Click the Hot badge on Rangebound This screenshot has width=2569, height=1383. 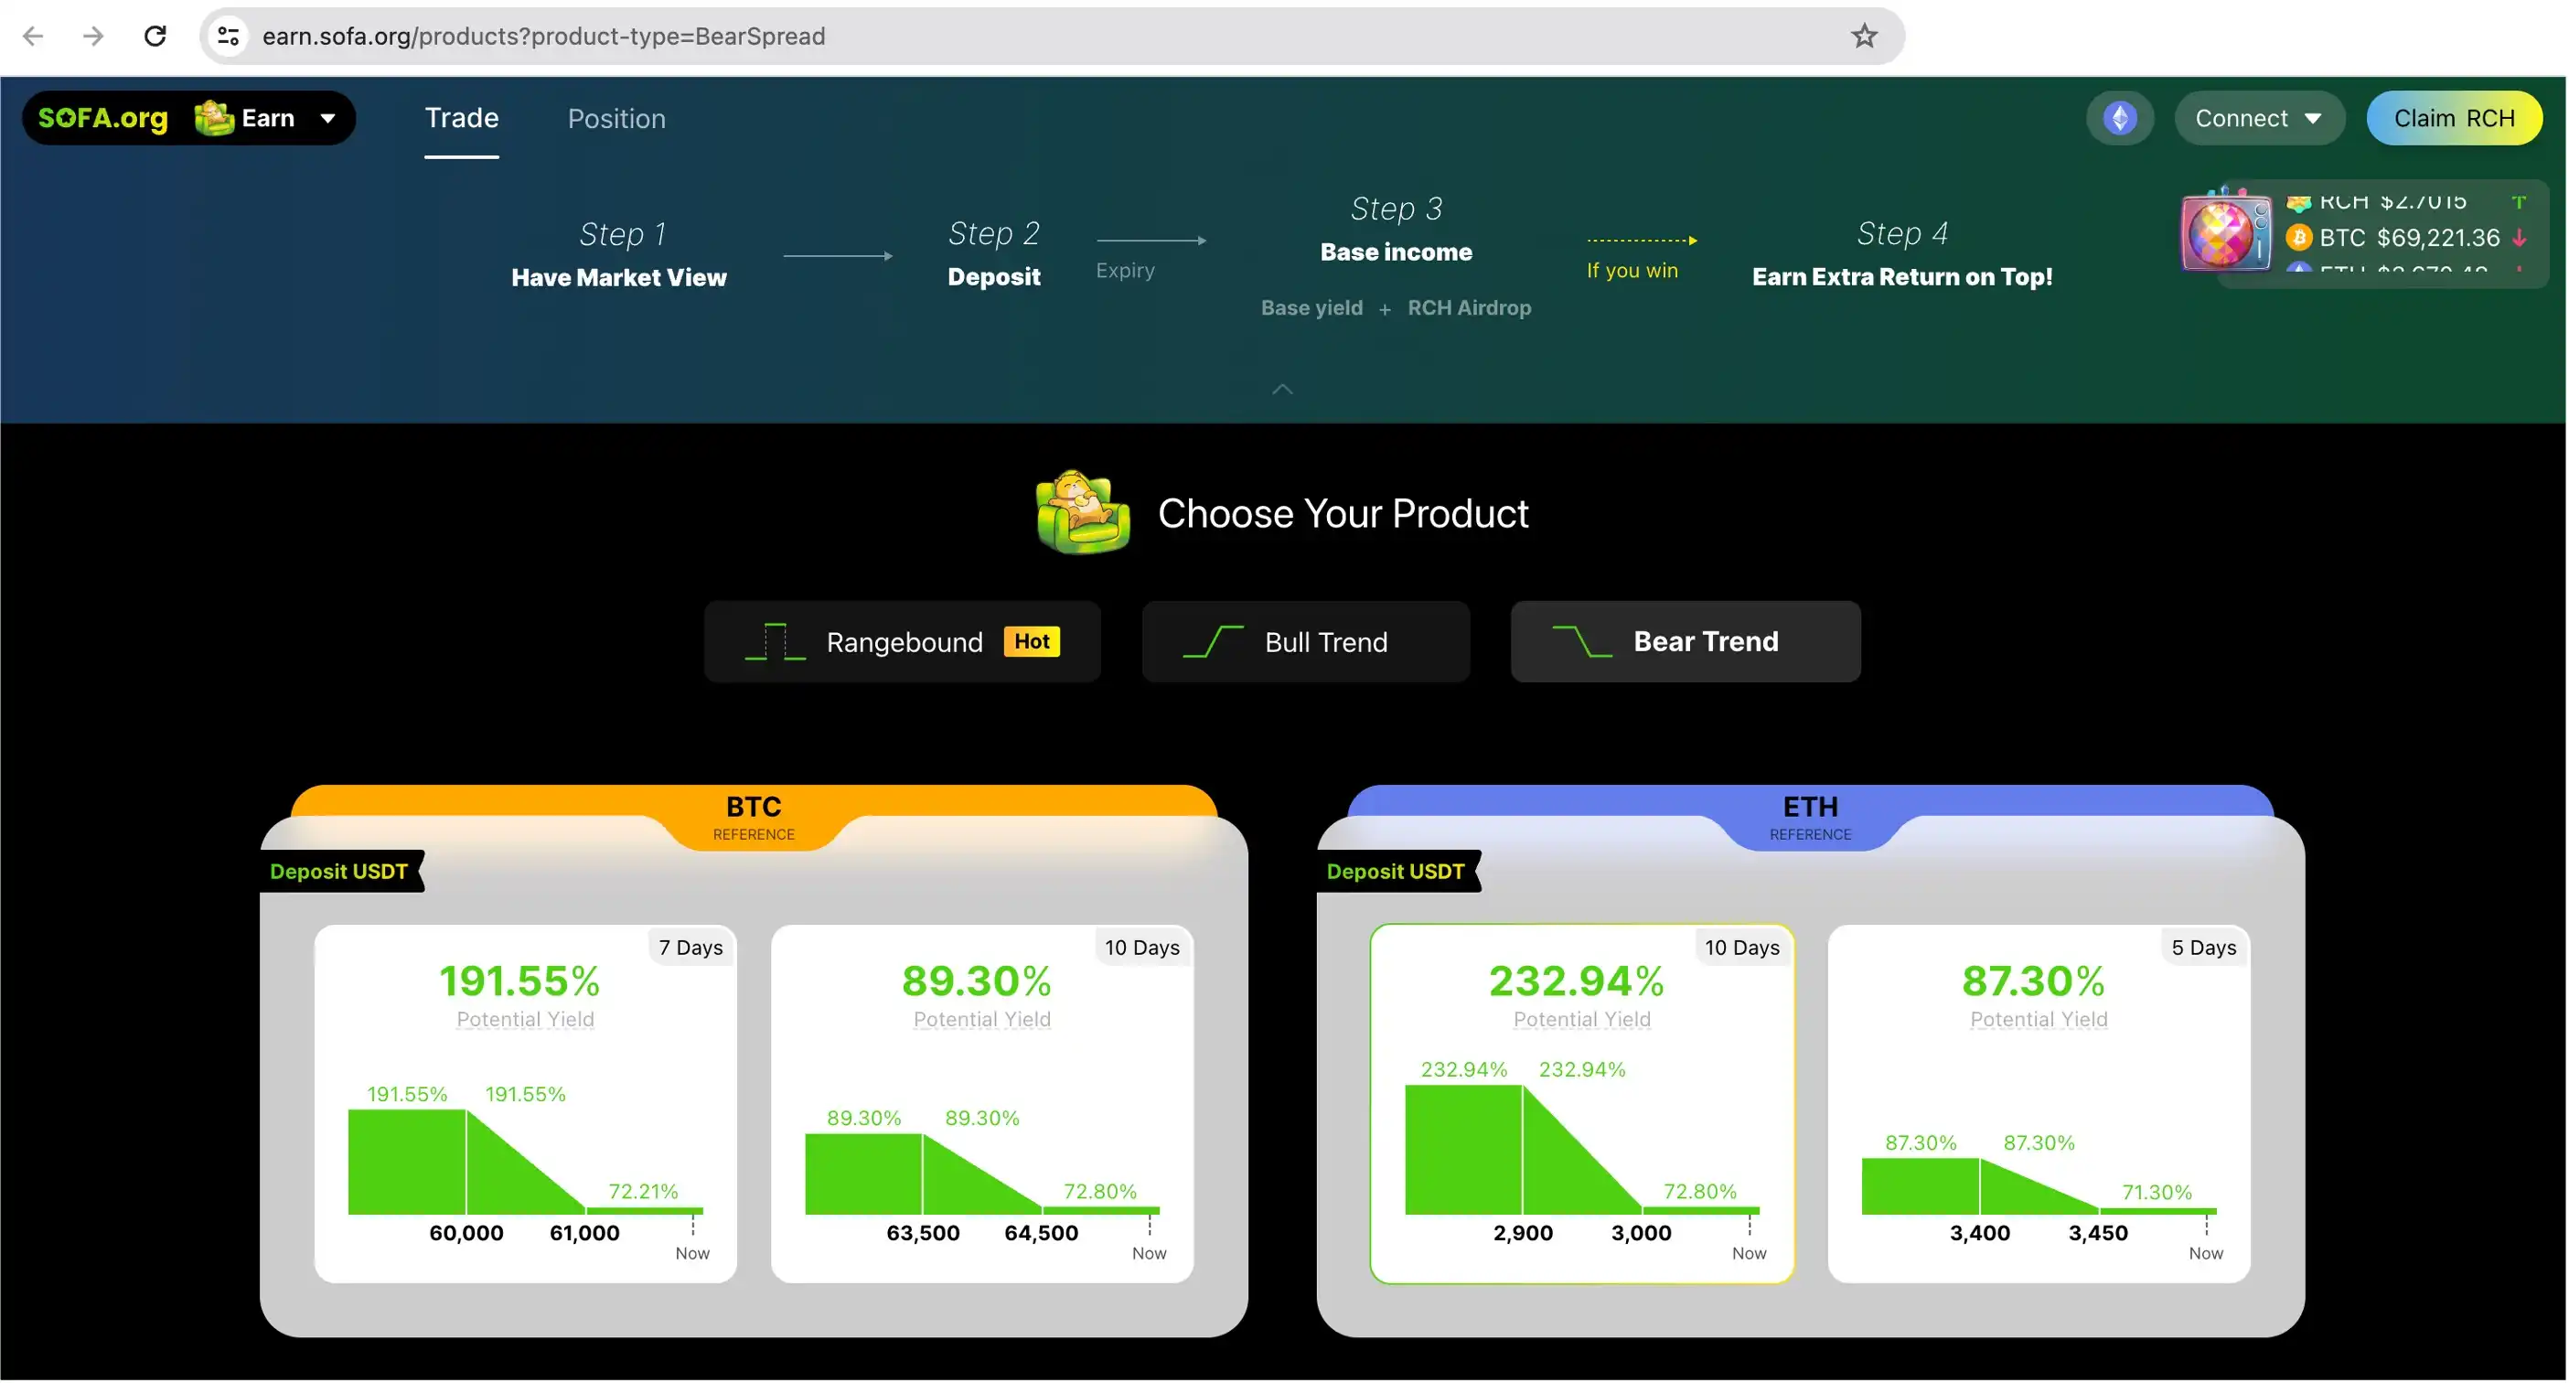(x=1033, y=642)
